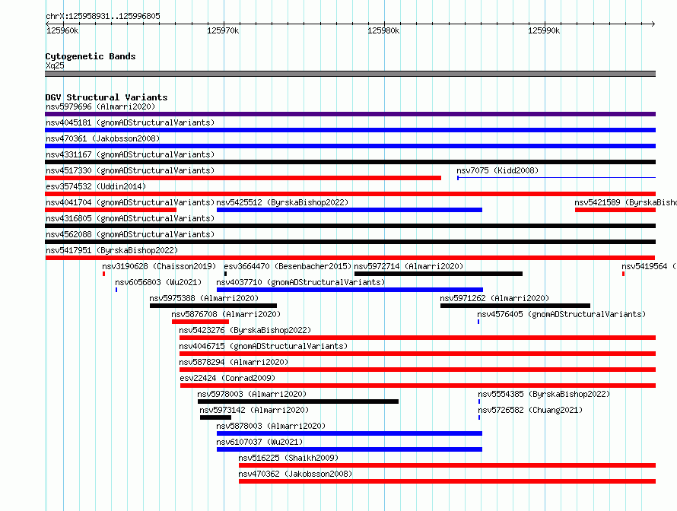The width and height of the screenshot is (677, 511).
Task: Select nsv5878294 (Almarri2020) label
Action: 234,362
